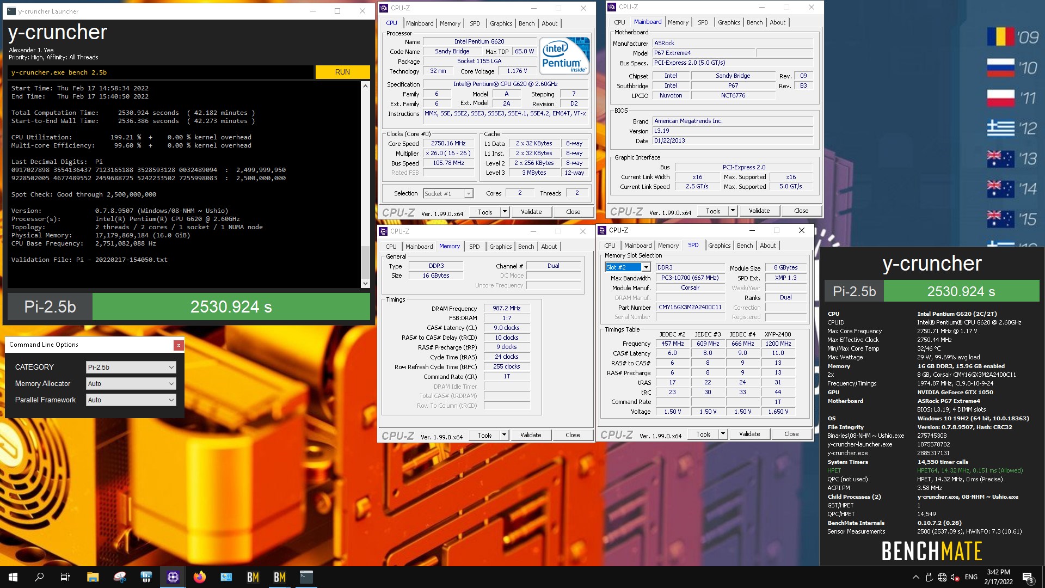The image size is (1045, 588).
Task: Open SPD tab in Memory window
Action: (x=475, y=247)
